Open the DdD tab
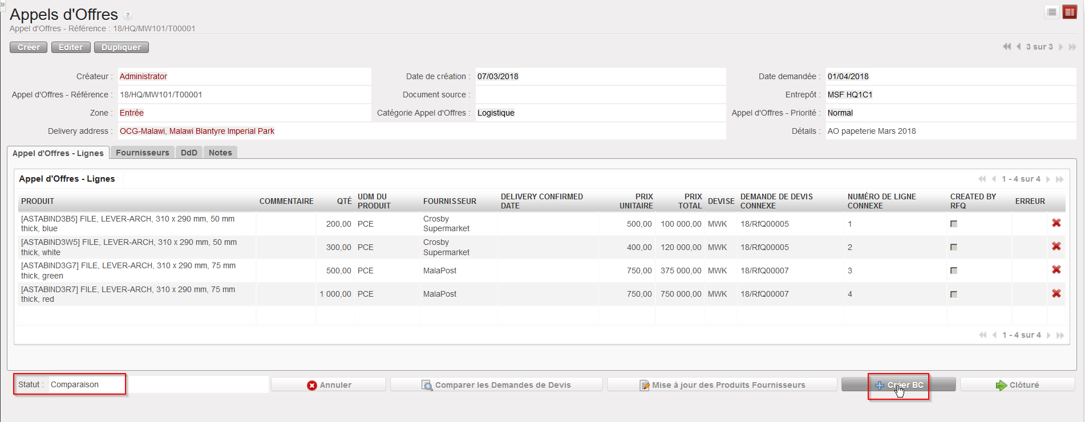Viewport: 1085px width, 422px height. pyautogui.click(x=189, y=153)
